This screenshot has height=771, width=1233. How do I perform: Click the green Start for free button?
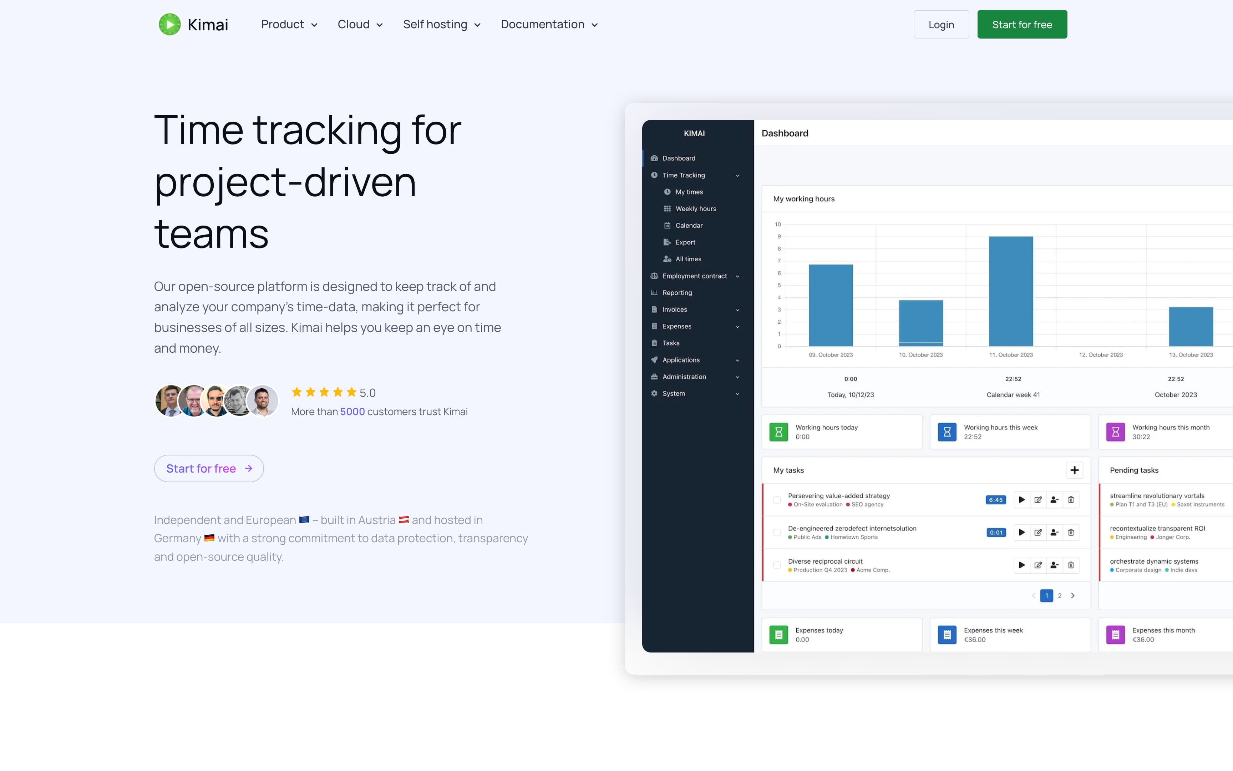tap(1021, 25)
